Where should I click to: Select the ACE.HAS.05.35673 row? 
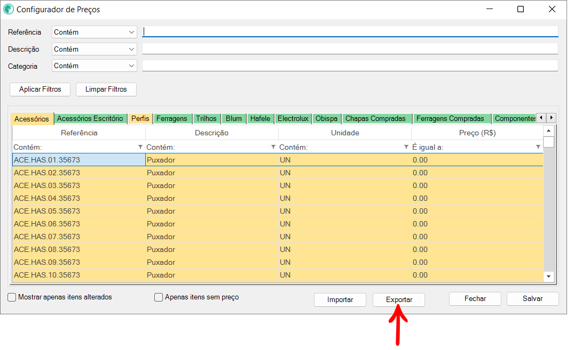tap(79, 211)
